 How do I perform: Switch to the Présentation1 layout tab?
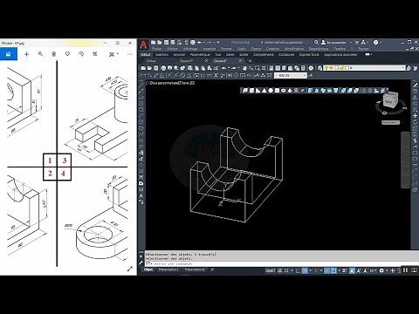(x=168, y=270)
